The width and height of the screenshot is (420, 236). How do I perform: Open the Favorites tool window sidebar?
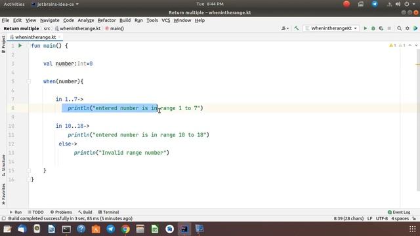click(3, 194)
